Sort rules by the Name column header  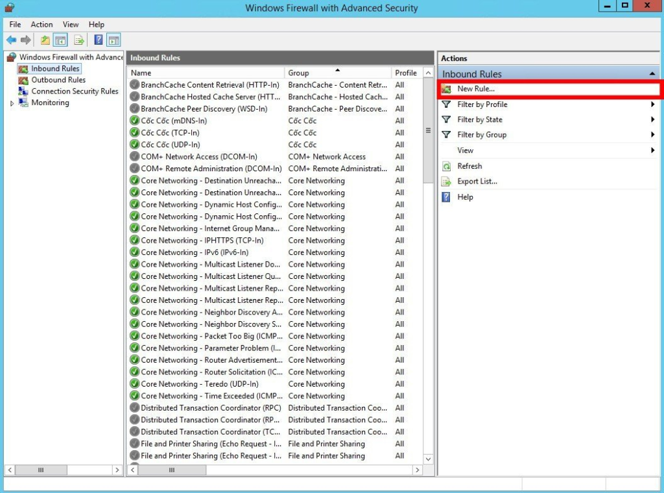point(206,73)
